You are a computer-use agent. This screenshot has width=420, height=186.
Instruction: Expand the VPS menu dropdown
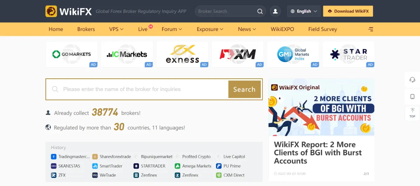click(116, 29)
